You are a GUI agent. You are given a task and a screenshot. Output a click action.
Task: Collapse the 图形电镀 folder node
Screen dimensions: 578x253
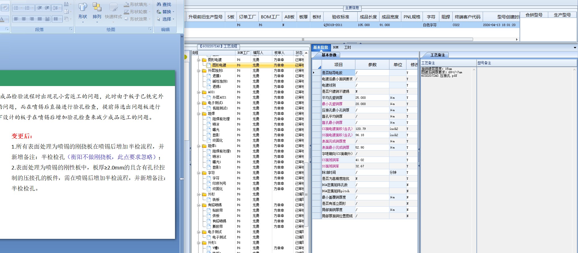pos(199,60)
